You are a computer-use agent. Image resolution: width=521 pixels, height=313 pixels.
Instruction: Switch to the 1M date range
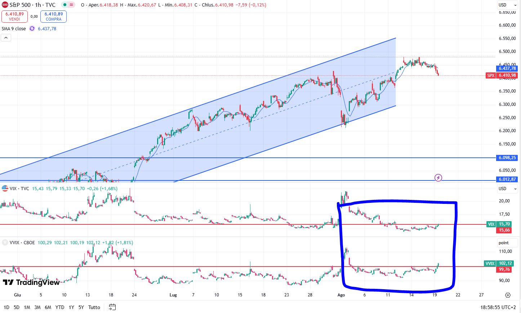click(x=27, y=307)
